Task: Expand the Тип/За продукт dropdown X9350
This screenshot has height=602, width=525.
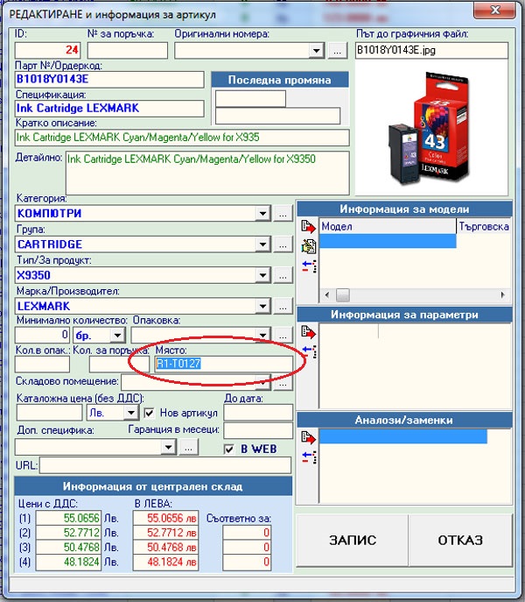Action: point(263,275)
